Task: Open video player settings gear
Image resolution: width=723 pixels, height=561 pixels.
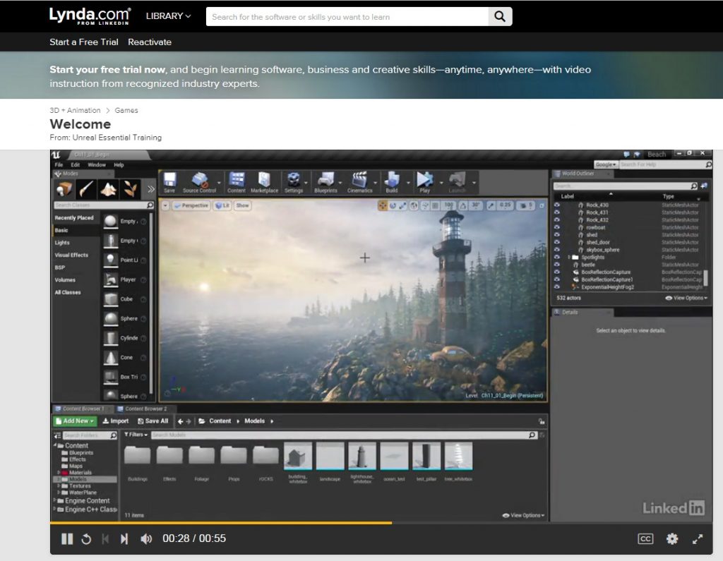Action: coord(671,539)
